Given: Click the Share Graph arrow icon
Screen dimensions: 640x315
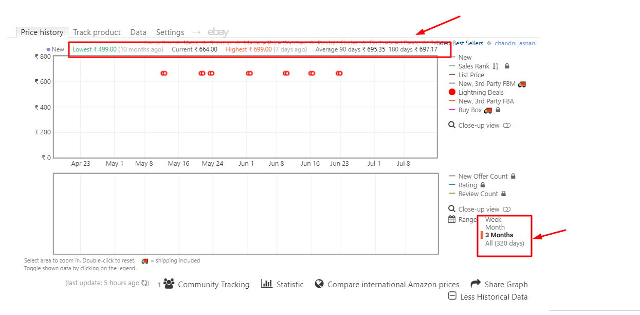Looking at the screenshot, I should click(x=476, y=284).
